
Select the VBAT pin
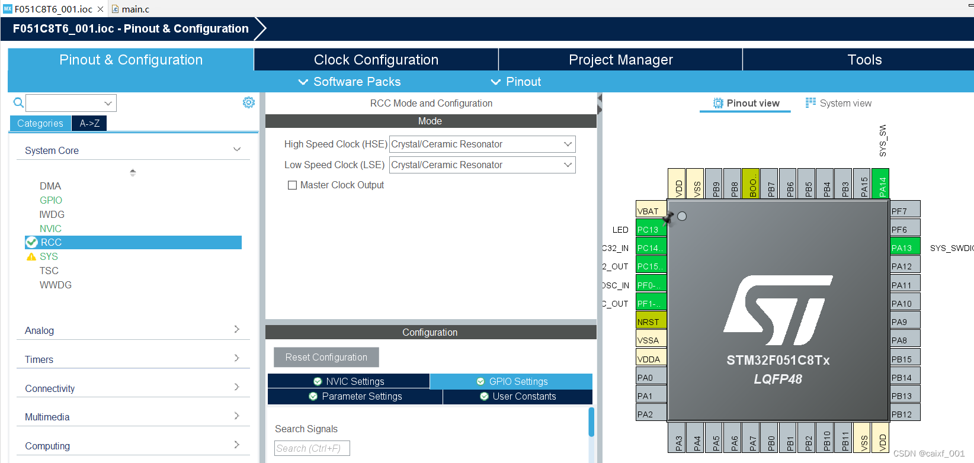pos(651,210)
